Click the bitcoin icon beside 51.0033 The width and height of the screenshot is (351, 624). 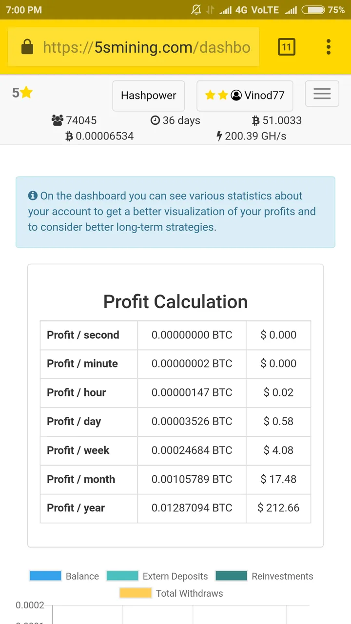(x=255, y=120)
